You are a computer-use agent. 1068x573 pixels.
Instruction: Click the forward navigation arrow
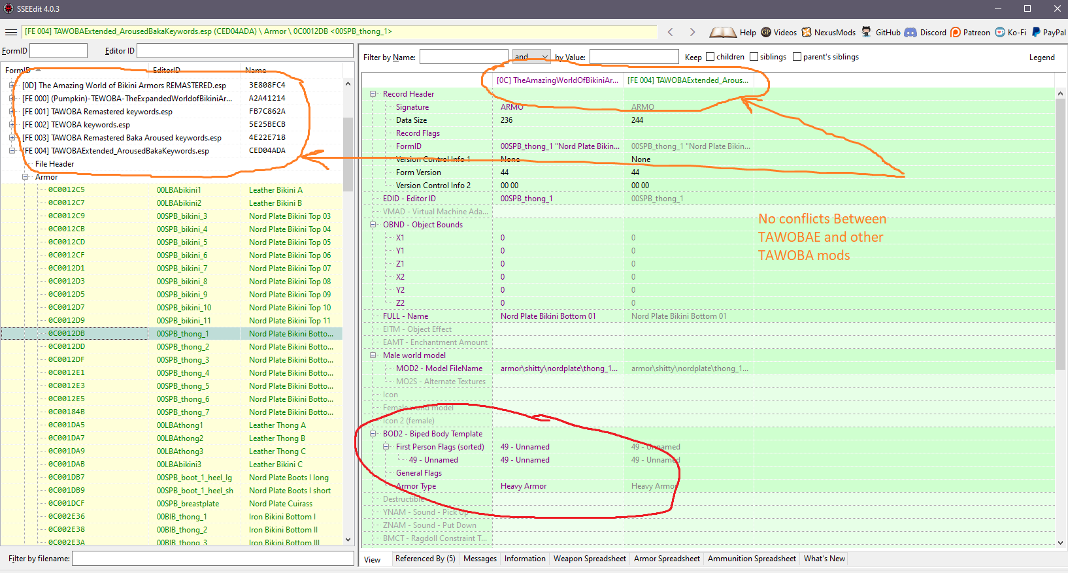(x=692, y=32)
